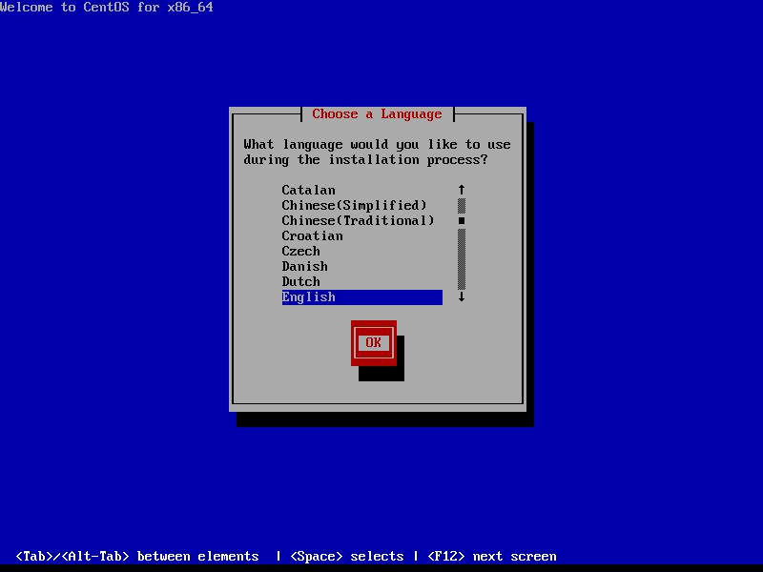Image resolution: width=763 pixels, height=572 pixels.
Task: Click the scrollbar up arrow
Action: coord(462,190)
